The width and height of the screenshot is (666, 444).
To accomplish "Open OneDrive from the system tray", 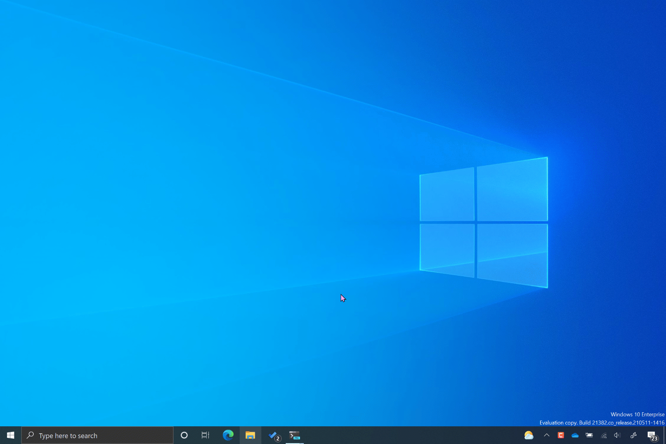I will (x=575, y=435).
